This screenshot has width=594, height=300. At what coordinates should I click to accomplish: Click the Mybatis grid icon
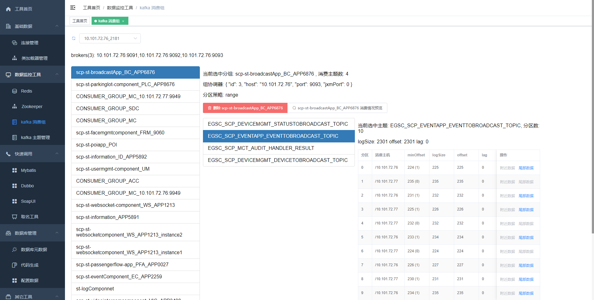(15, 170)
